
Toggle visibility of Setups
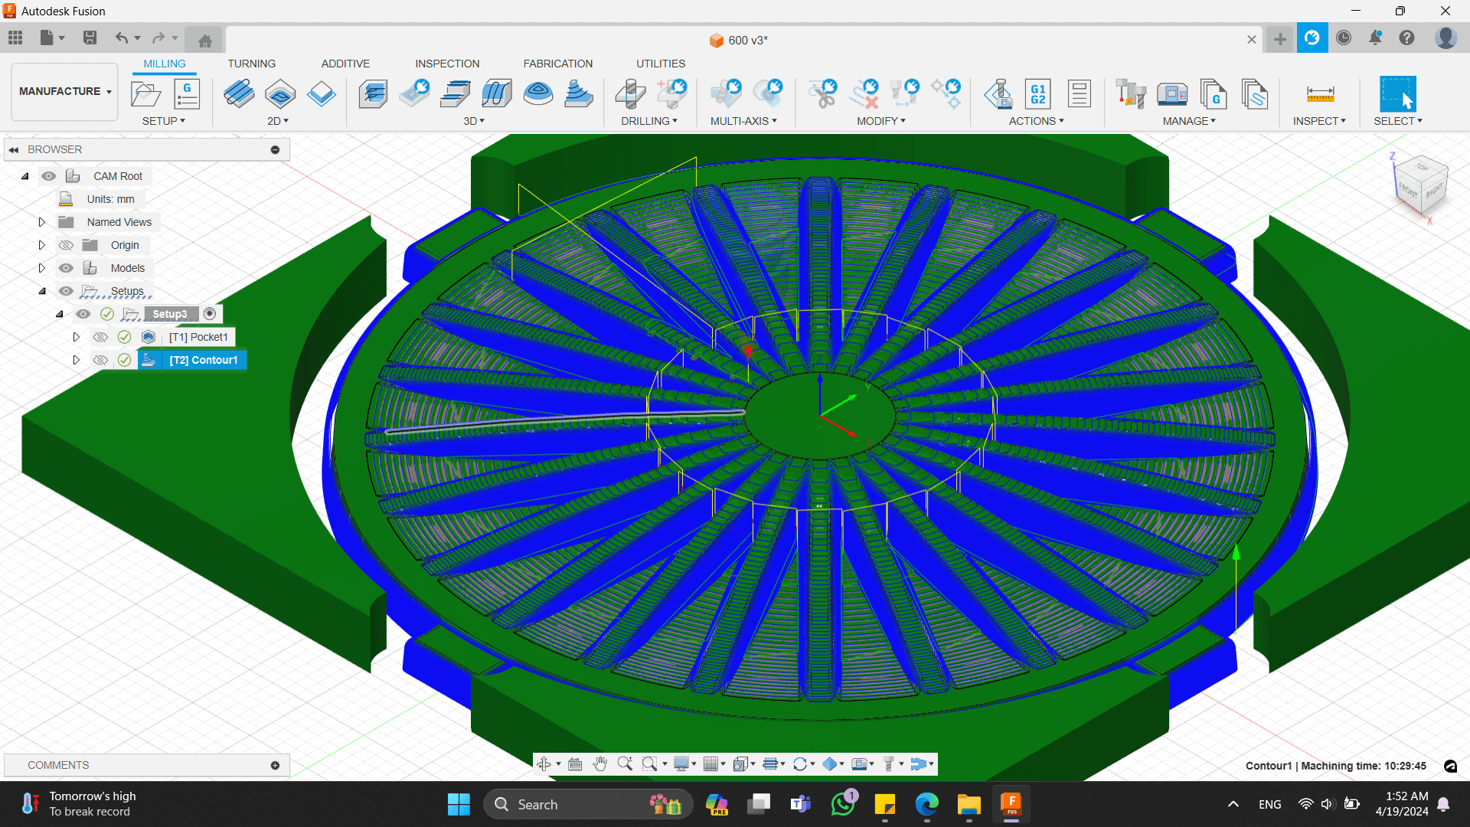(67, 291)
